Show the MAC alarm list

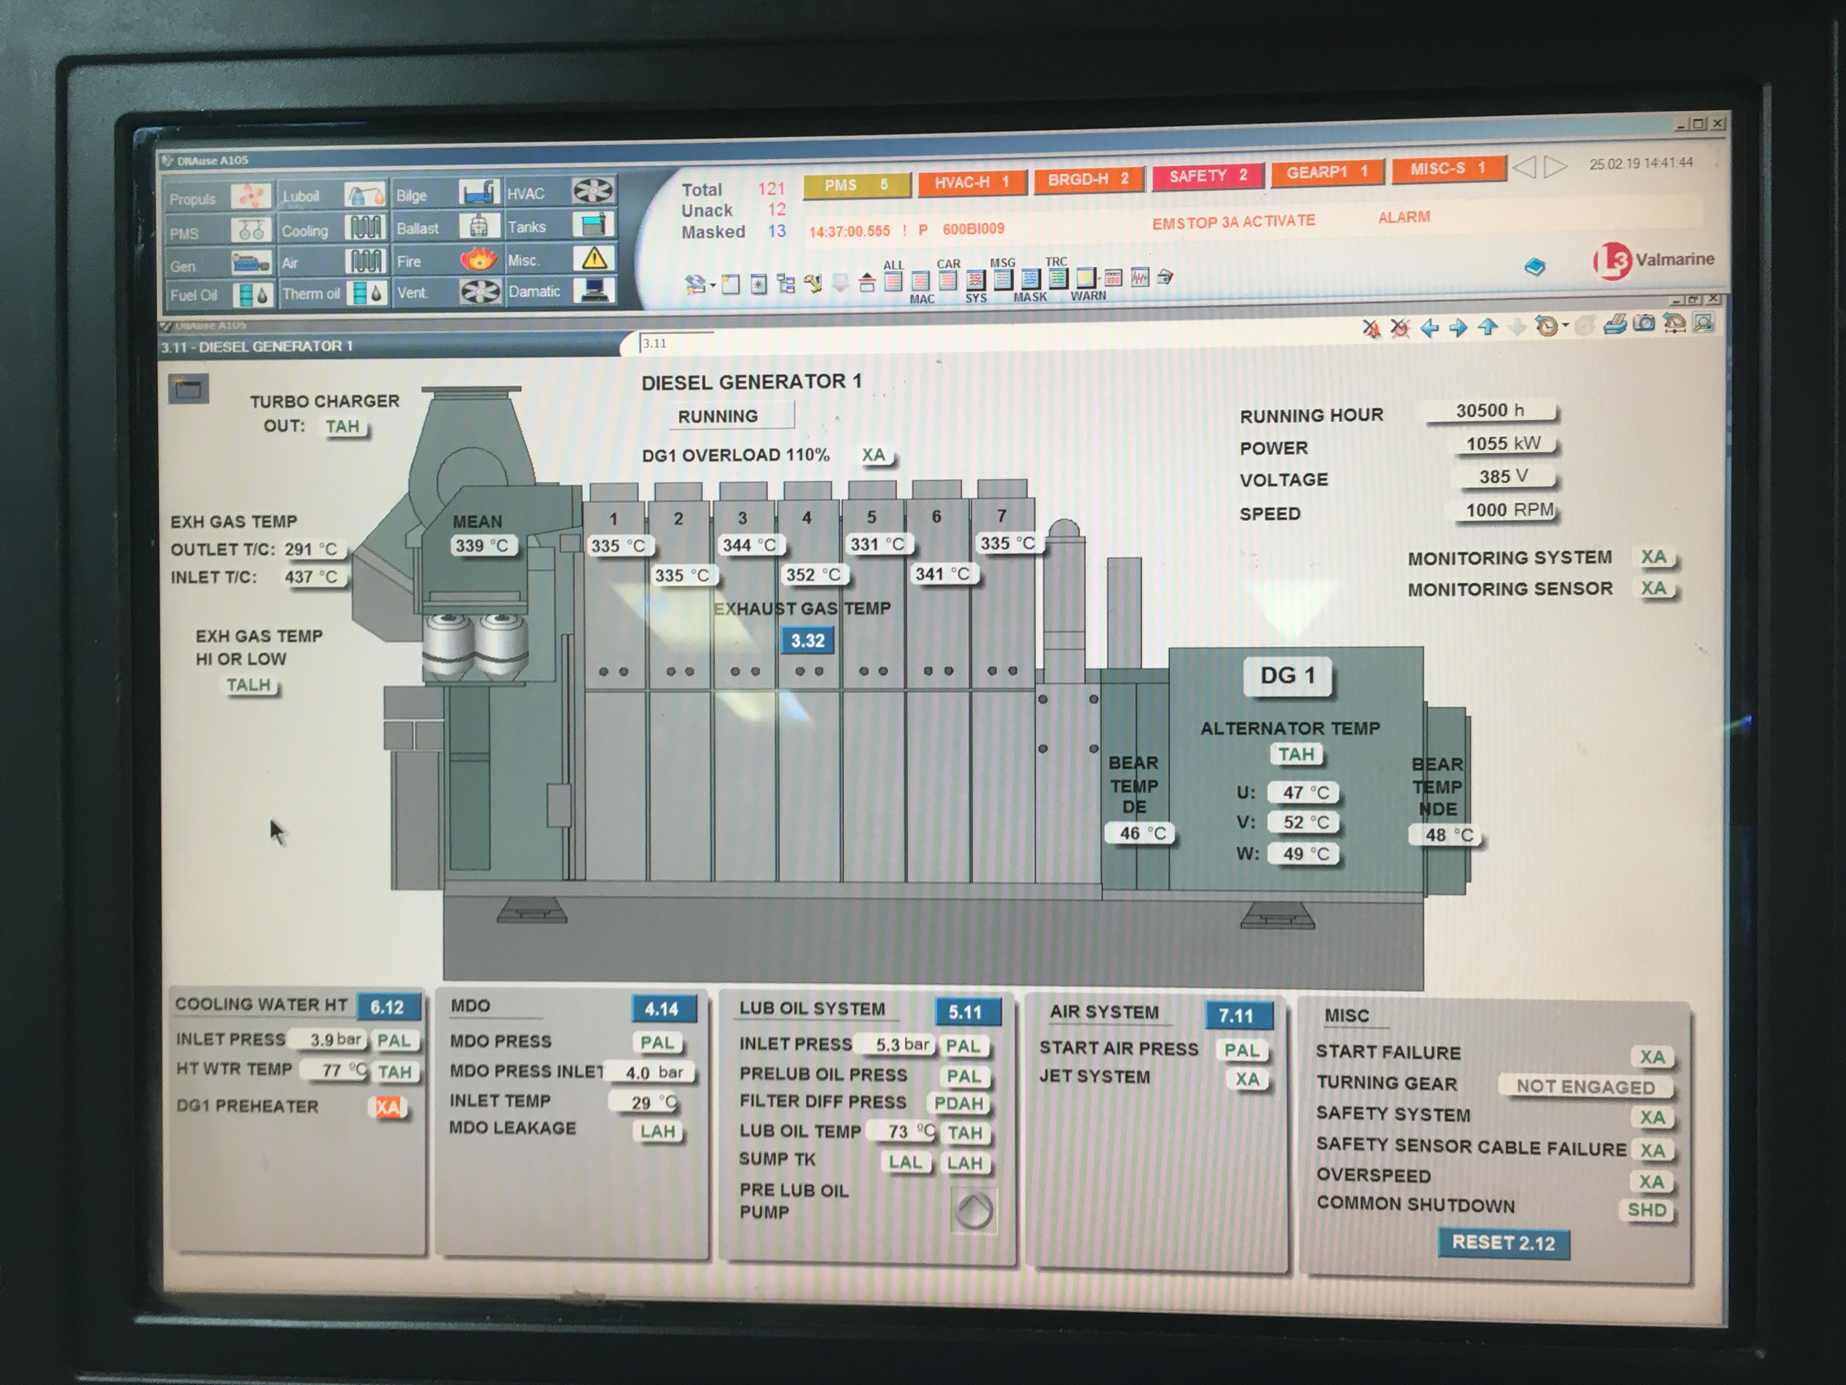pyautogui.click(x=921, y=281)
